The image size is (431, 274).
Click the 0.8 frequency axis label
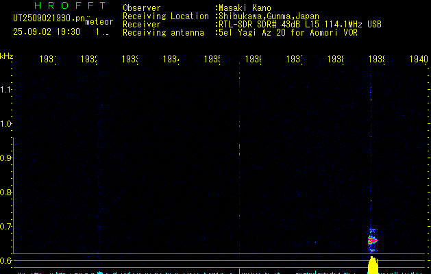[x=5, y=192]
